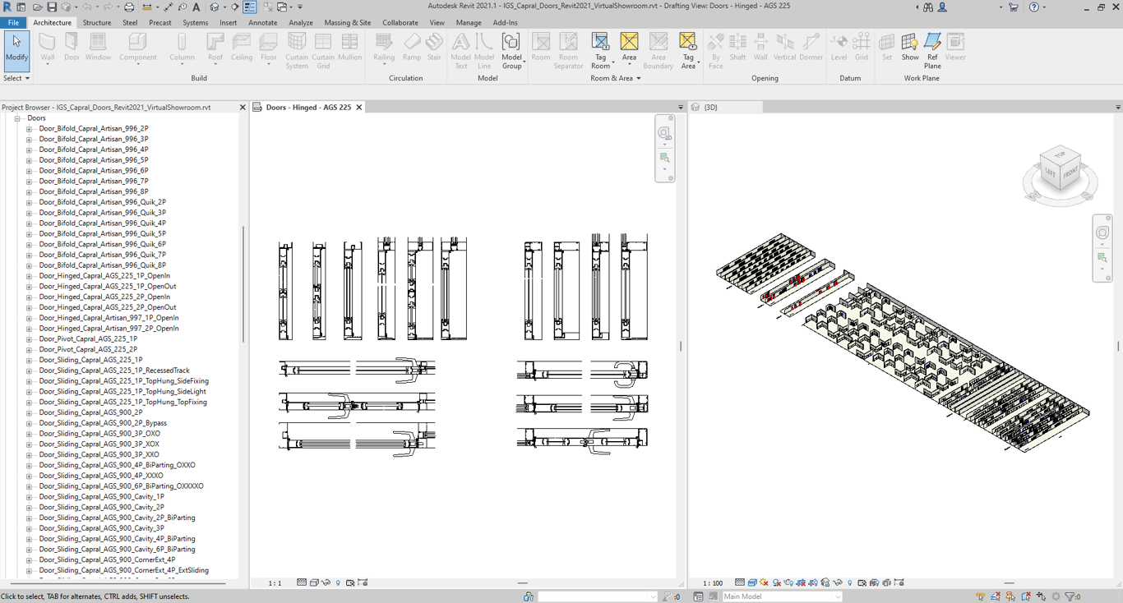The width and height of the screenshot is (1123, 603).
Task: Click the 1 : 100 view scale button
Action: 712,583
